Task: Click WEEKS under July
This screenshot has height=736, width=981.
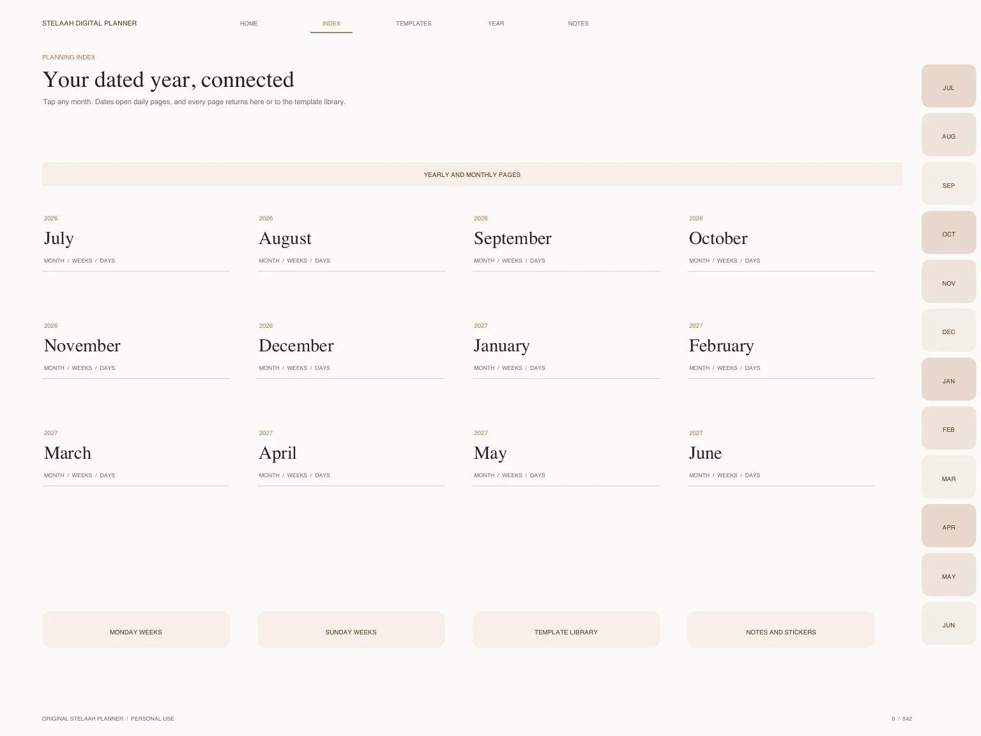Action: 82,261
